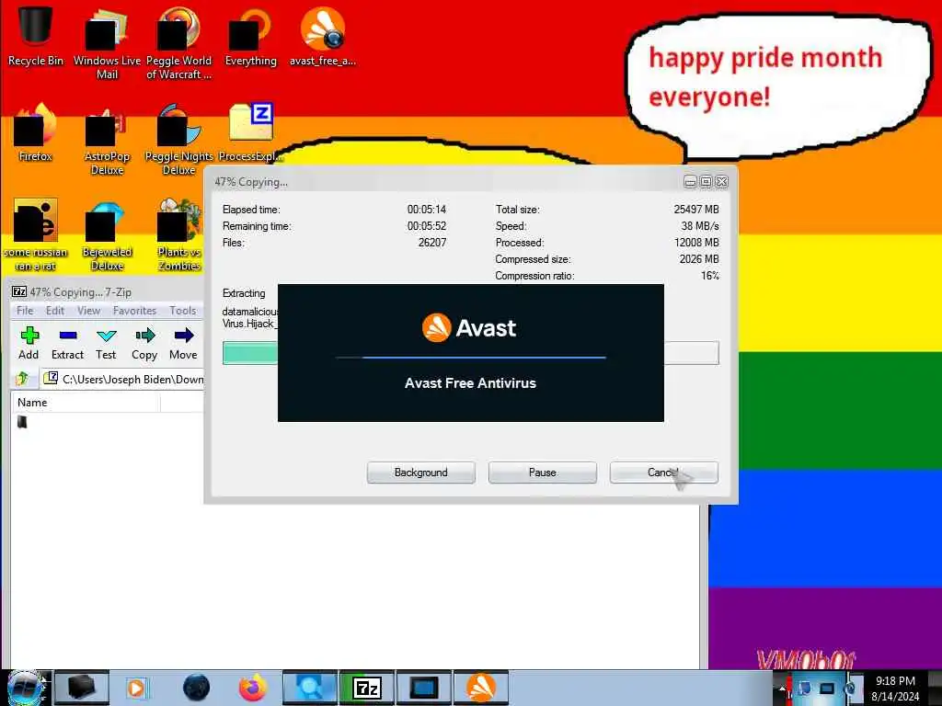Screen dimensions: 942x706
Task: Open the Favorites menu in 7-Zip
Action: coord(134,311)
